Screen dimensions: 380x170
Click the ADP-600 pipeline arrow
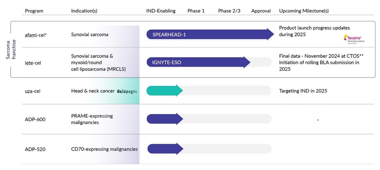click(x=165, y=119)
